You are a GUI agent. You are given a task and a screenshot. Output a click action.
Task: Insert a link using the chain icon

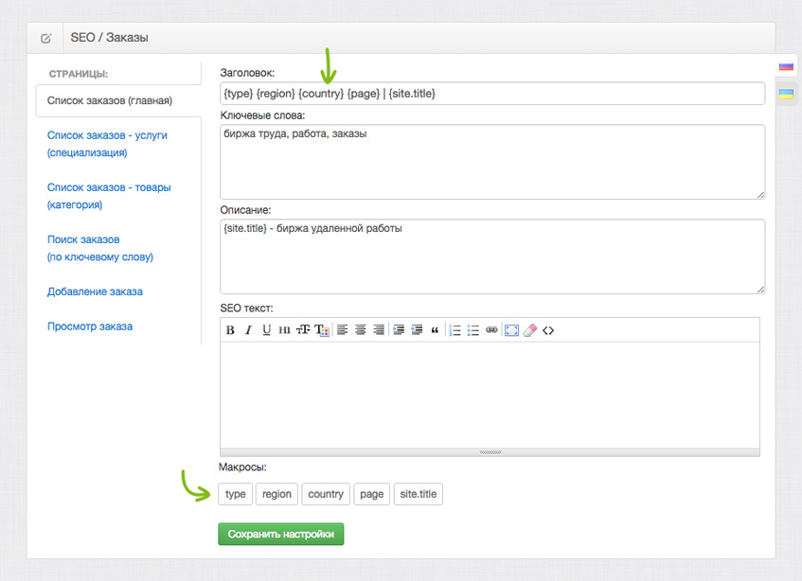point(490,330)
